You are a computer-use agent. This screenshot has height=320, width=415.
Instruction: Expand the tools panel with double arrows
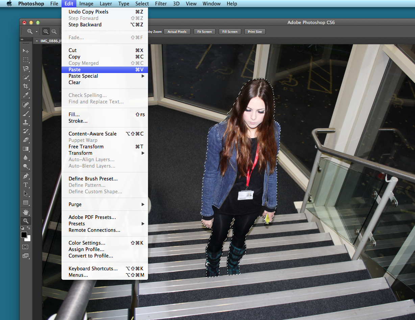[22, 40]
